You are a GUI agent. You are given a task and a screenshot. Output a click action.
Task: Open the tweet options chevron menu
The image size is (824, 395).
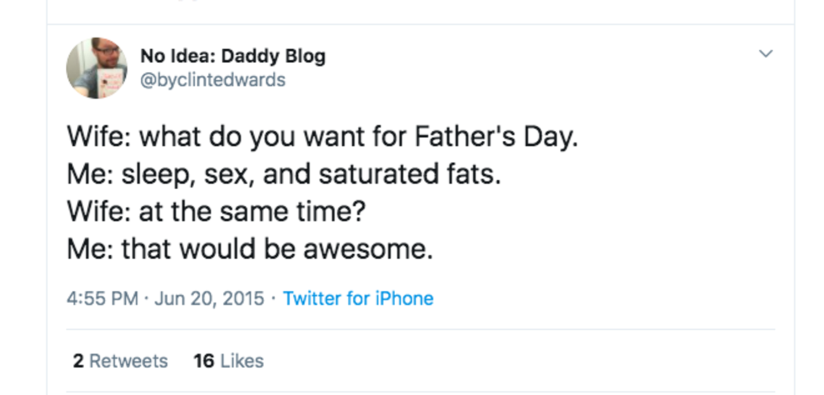coord(765,54)
